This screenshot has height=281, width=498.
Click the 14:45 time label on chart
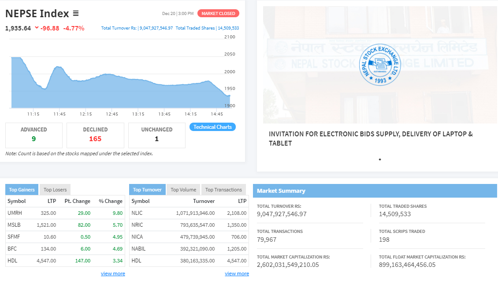tap(217, 114)
